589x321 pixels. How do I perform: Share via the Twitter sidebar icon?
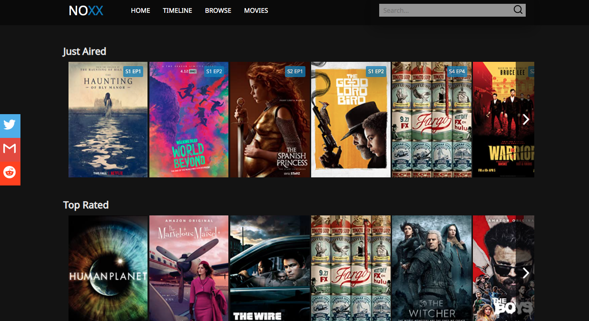point(10,126)
